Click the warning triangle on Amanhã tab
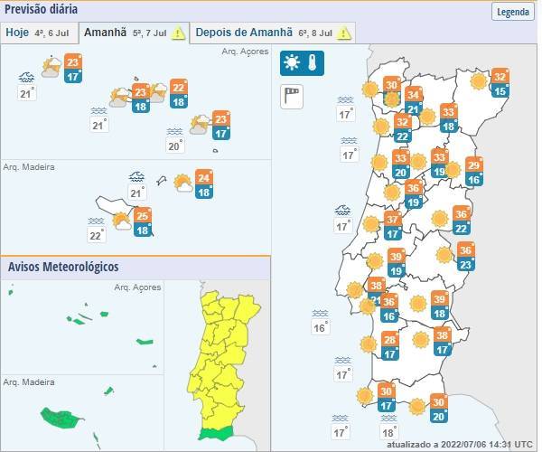 click(x=178, y=33)
